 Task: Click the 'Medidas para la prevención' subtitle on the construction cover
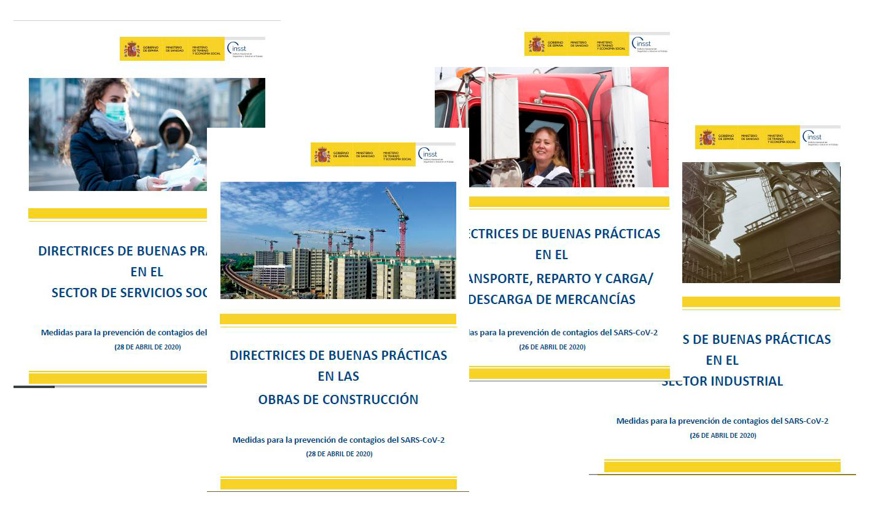[x=338, y=440]
